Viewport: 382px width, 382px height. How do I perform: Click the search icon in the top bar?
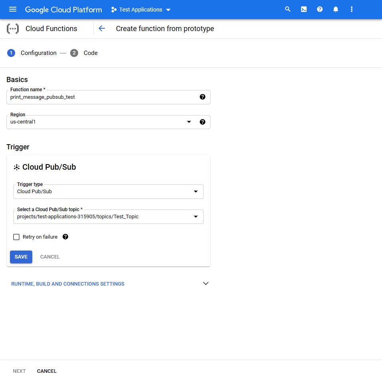287,9
